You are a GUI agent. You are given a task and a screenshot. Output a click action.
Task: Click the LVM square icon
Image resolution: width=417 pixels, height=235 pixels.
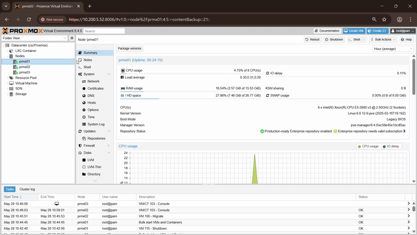84,160
